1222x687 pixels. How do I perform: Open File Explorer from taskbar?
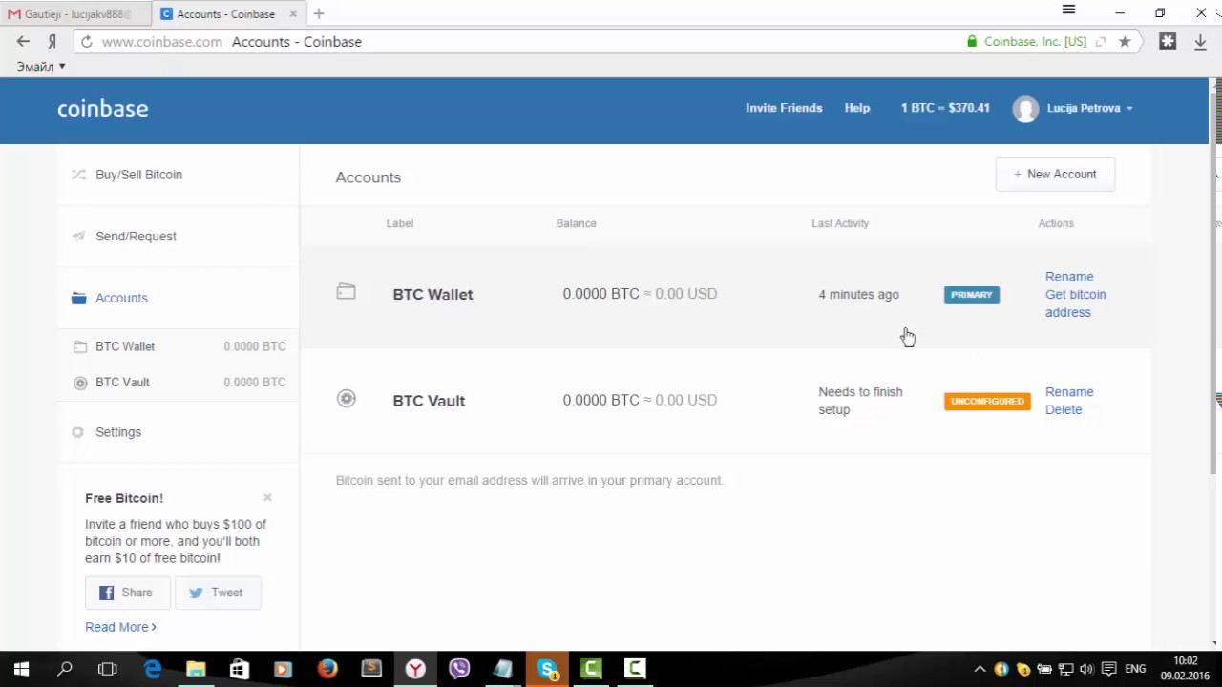click(x=196, y=669)
